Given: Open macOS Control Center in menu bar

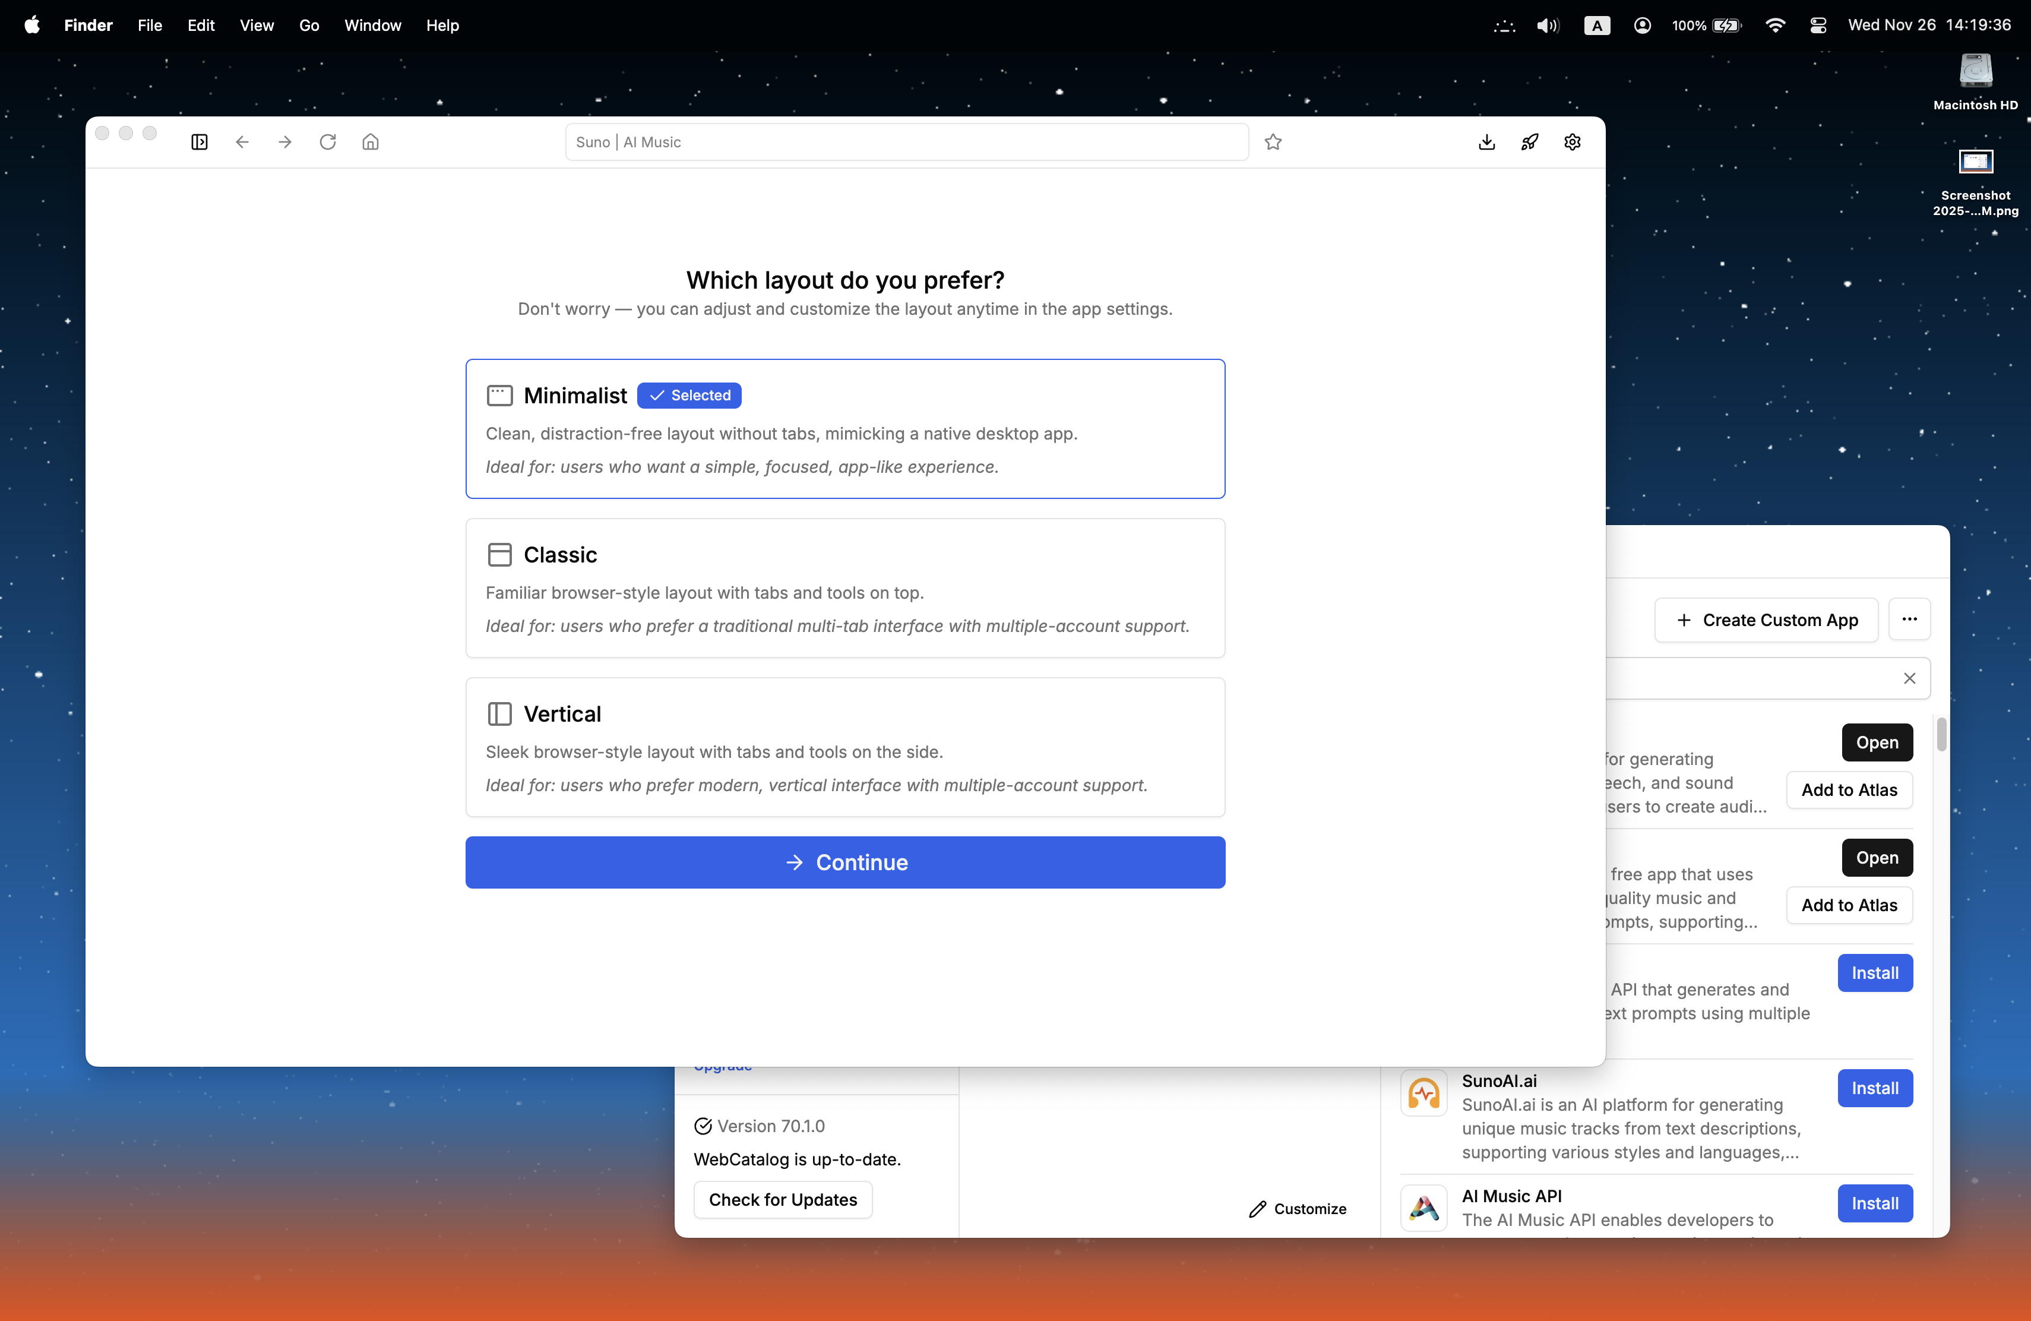Looking at the screenshot, I should point(1818,26).
